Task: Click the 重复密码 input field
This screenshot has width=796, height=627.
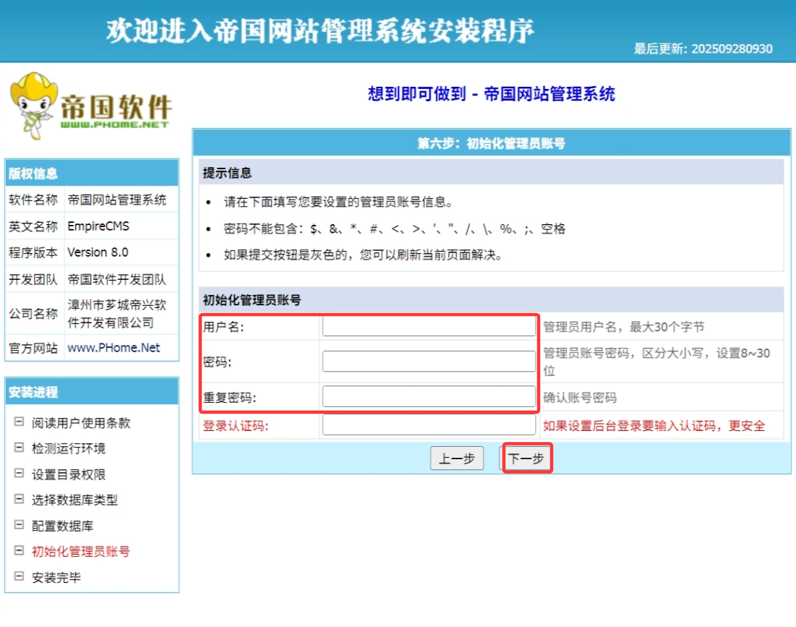Action: pos(429,397)
